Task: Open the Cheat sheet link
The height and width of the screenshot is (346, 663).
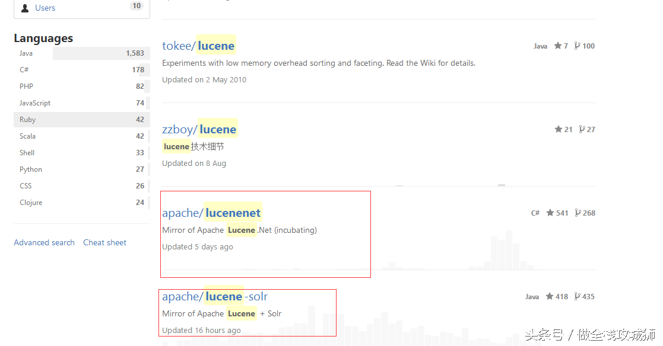Action: click(x=104, y=243)
